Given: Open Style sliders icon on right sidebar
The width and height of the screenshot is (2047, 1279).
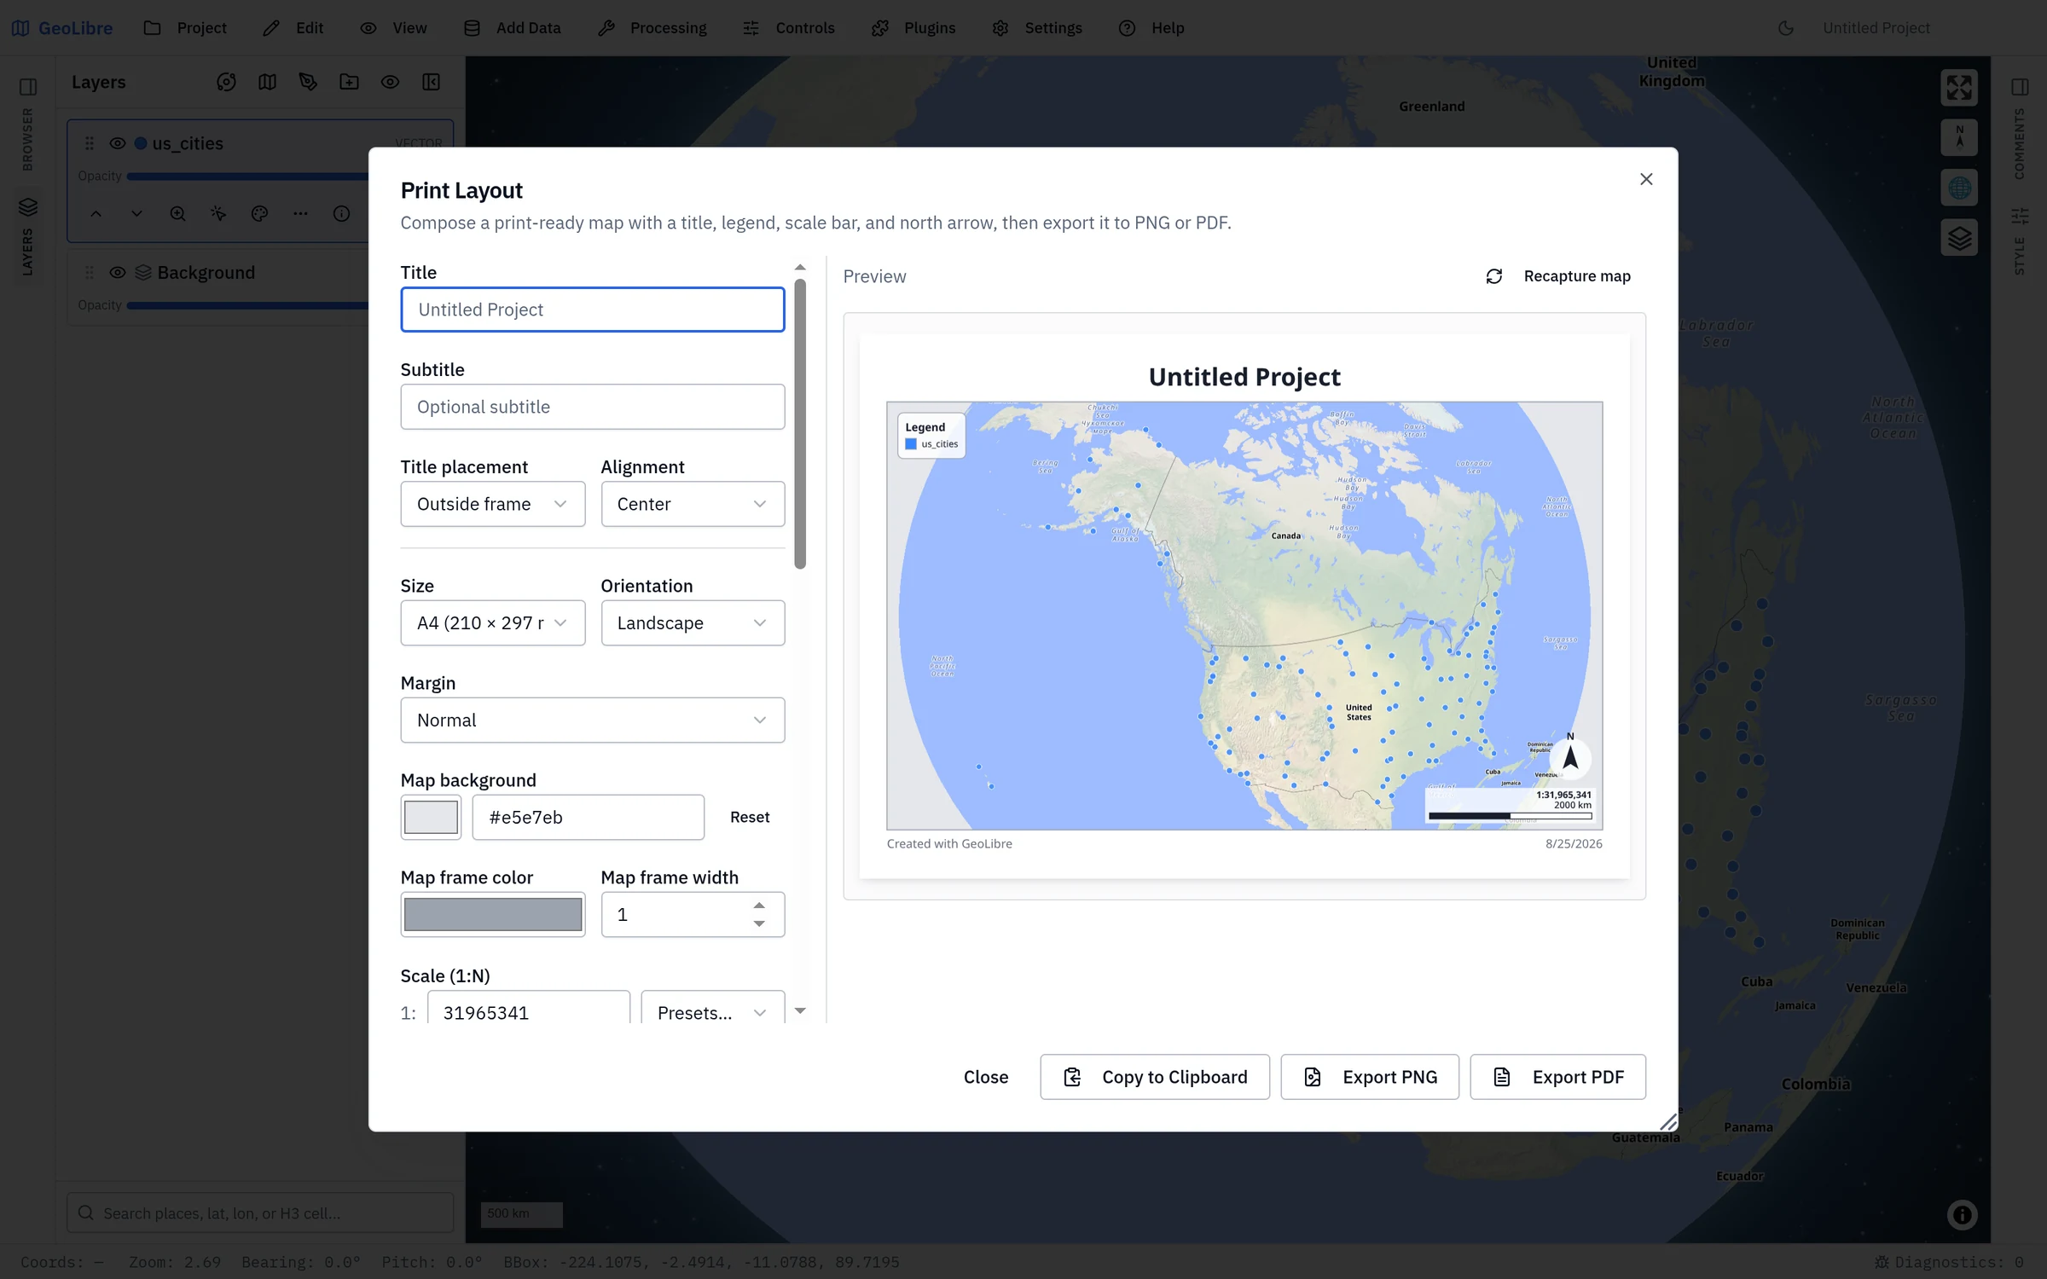Looking at the screenshot, I should pos(2019,216).
